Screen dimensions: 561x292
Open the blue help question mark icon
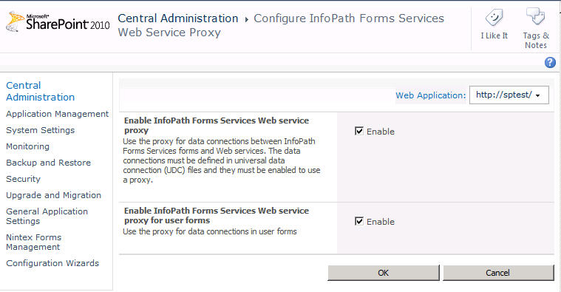pos(550,63)
